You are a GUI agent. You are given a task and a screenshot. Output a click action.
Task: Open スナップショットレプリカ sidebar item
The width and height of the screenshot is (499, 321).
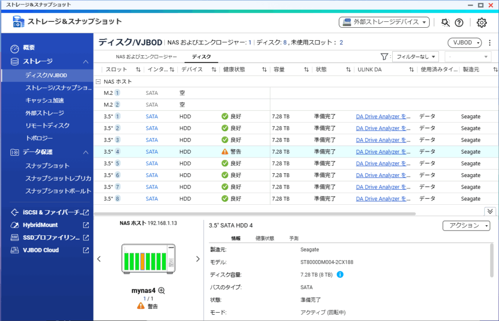click(58, 178)
